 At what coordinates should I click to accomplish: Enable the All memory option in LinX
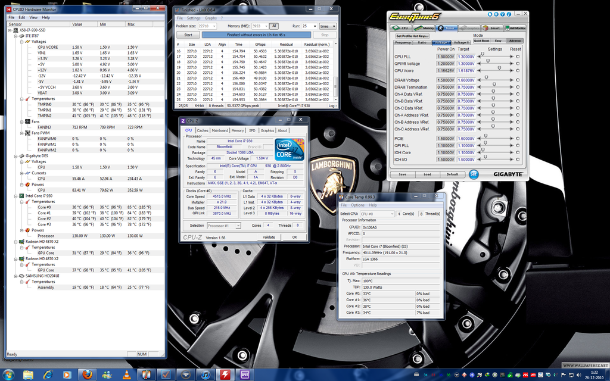(274, 26)
